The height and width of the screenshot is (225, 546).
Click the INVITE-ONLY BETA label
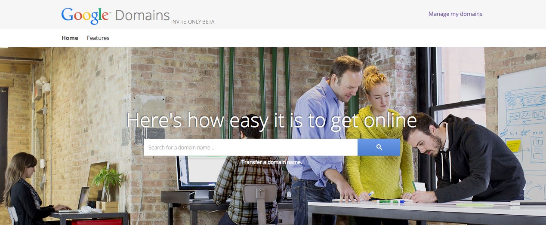pyautogui.click(x=193, y=22)
